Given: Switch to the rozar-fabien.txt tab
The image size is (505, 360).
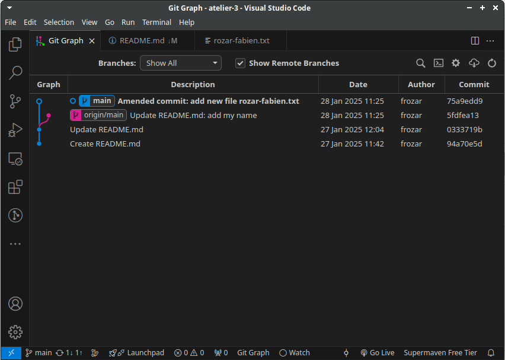Looking at the screenshot, I should click(241, 40).
